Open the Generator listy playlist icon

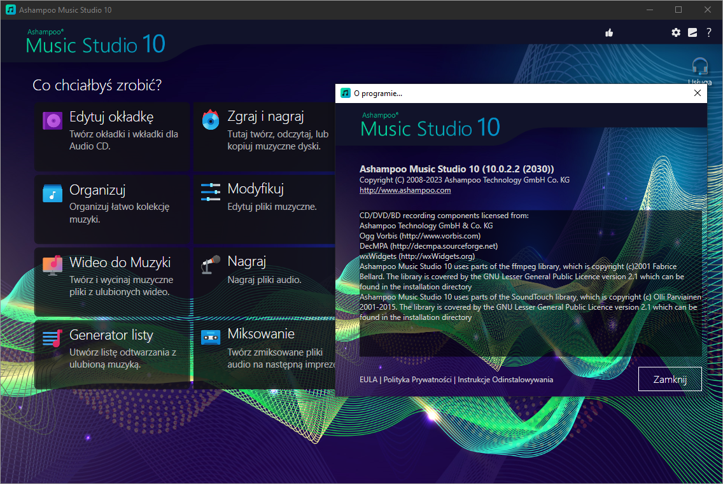click(52, 338)
